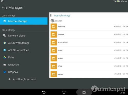This screenshot has height=95, width=128.
Task: Open the Drive entry
Action: [x=24, y=57]
